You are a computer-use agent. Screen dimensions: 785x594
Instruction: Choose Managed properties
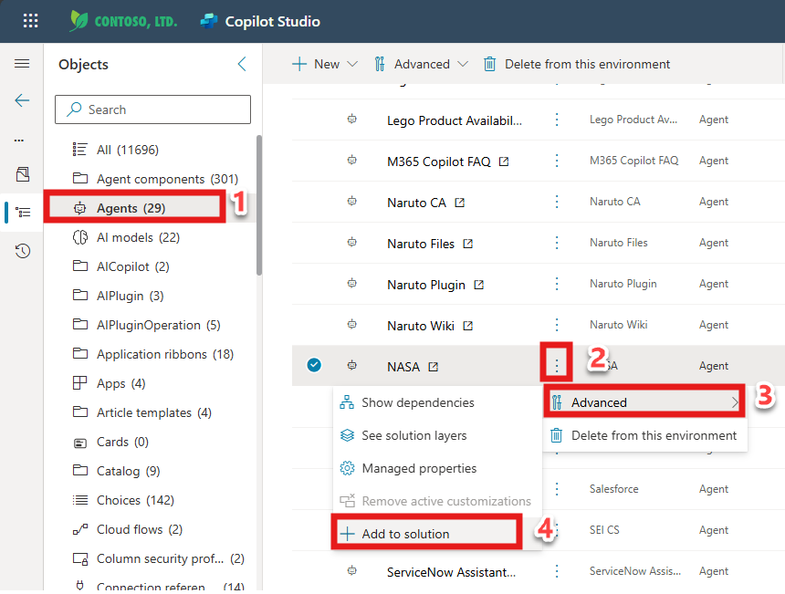click(x=436, y=468)
